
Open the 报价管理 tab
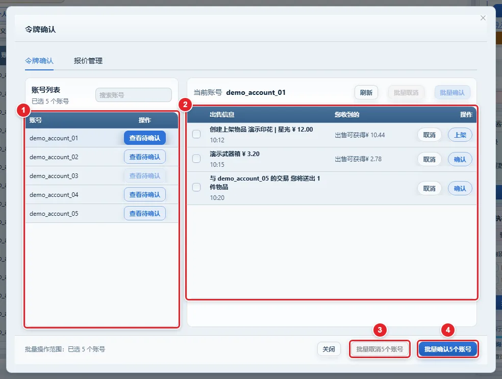tap(88, 61)
